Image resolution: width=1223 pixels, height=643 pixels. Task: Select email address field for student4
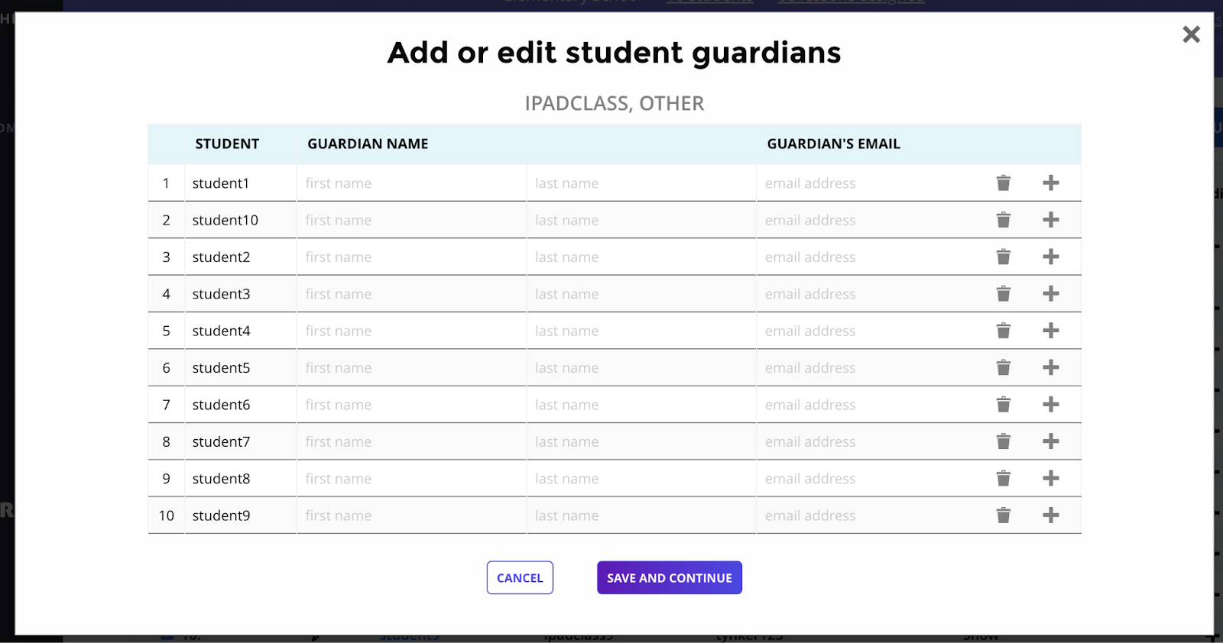(871, 331)
